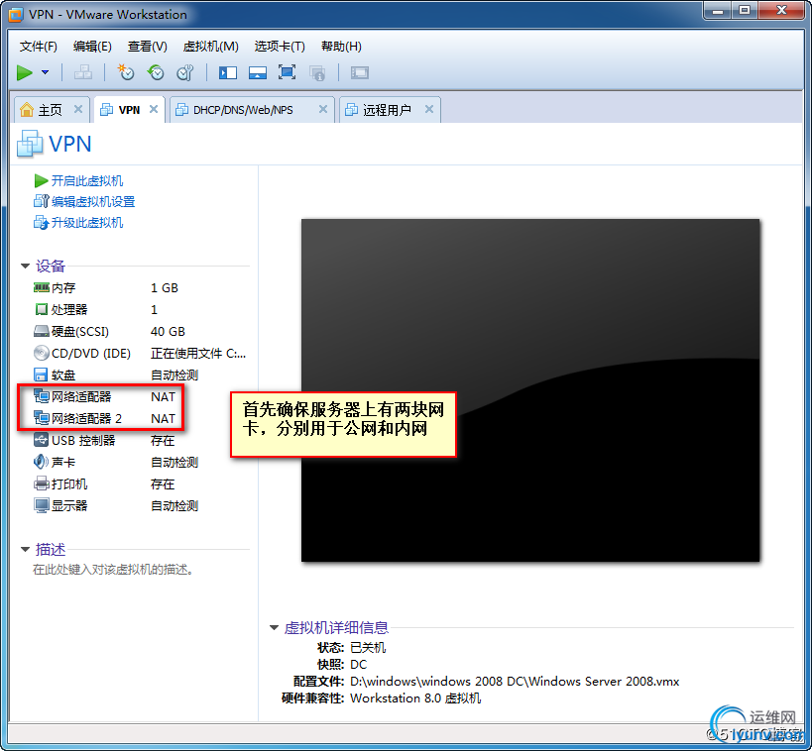
Task: Select the 软盘 device row
Action: coord(141,375)
